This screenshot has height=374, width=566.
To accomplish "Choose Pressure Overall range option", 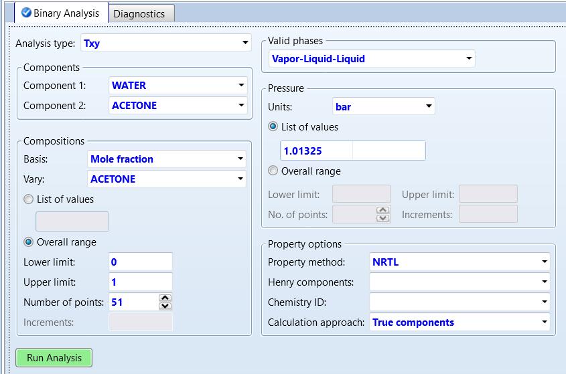I will click(x=273, y=171).
